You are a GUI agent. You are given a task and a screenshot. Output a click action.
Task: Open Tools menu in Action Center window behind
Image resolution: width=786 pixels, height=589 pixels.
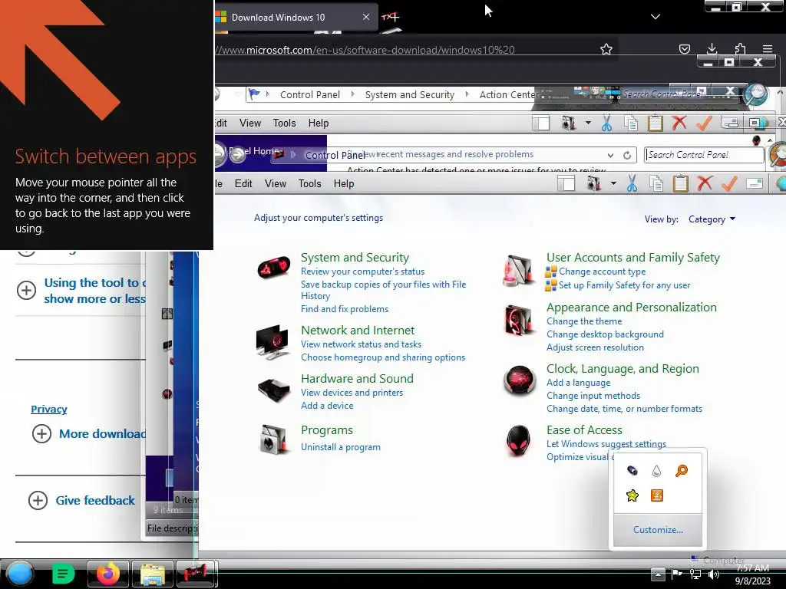(284, 123)
